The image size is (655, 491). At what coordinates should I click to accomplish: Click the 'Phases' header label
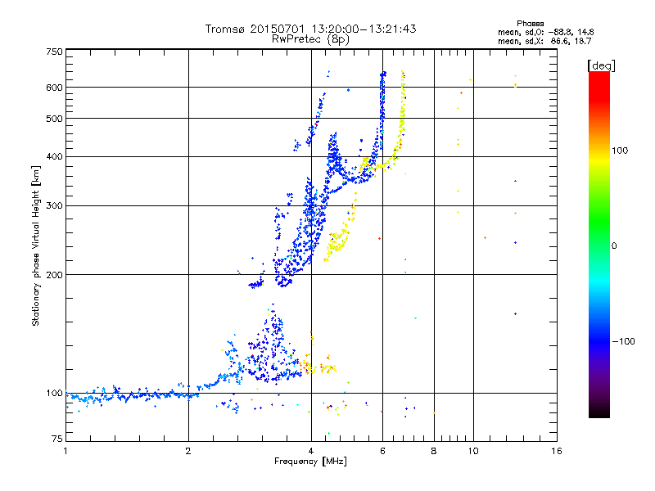tap(530, 24)
